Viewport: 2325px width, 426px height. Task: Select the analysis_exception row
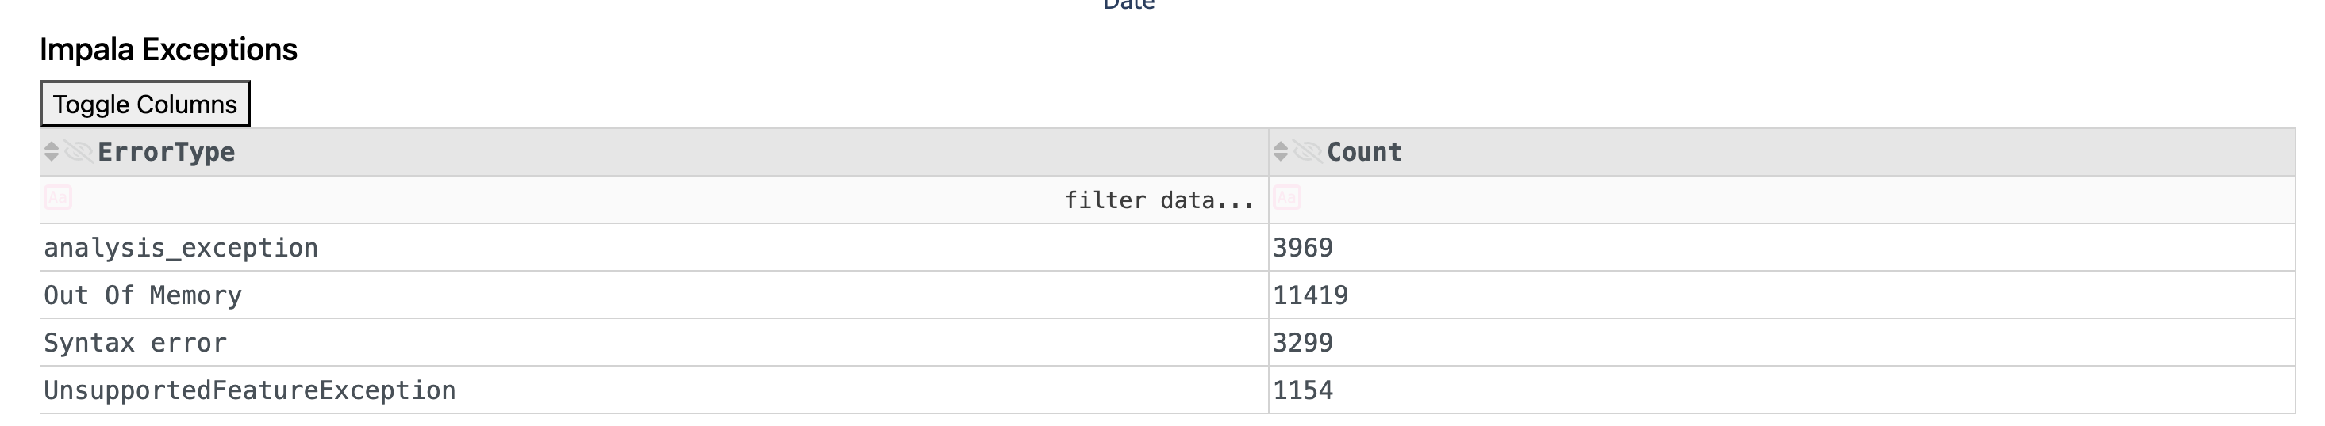pyautogui.click(x=180, y=248)
